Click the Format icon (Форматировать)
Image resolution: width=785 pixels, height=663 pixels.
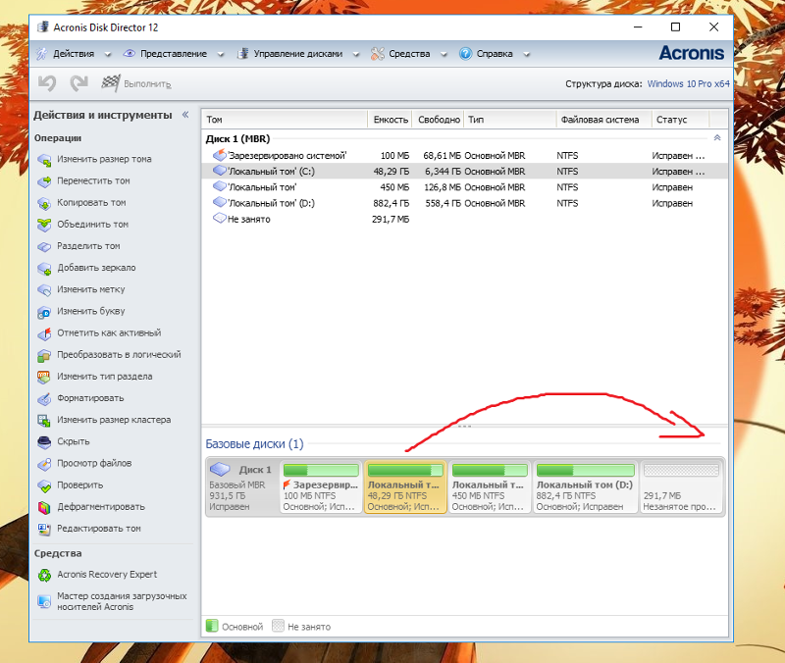pyautogui.click(x=44, y=399)
